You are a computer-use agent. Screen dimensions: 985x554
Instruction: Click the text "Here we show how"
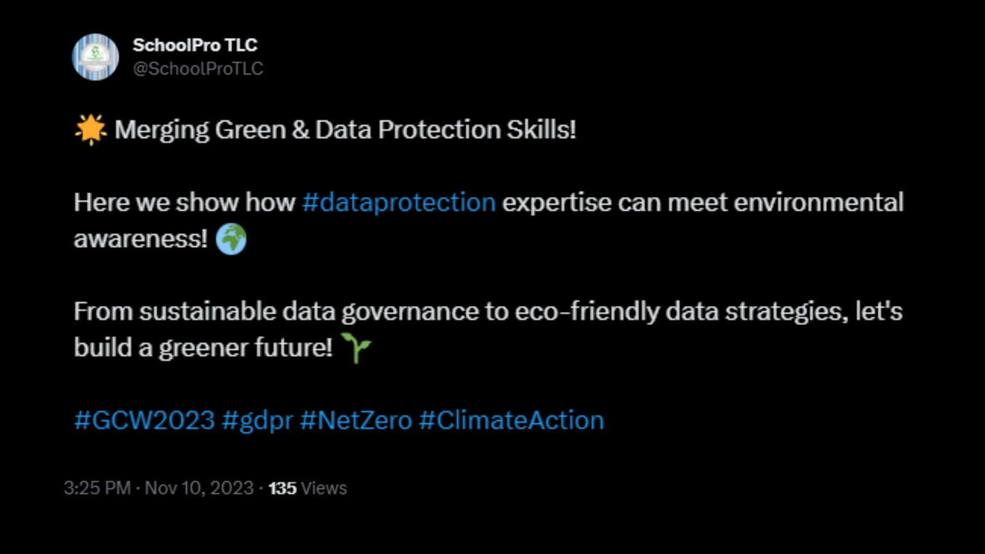tap(184, 203)
